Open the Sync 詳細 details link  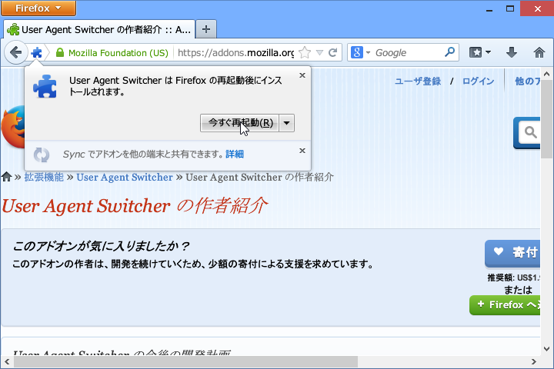tap(235, 154)
